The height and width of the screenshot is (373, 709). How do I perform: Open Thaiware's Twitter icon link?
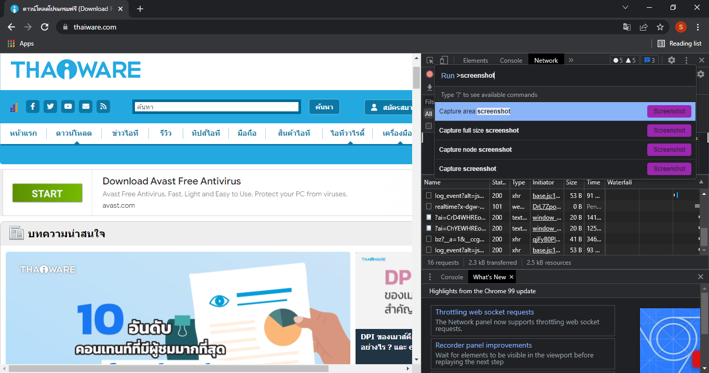click(50, 106)
